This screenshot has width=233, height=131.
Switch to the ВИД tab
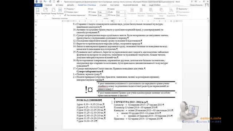143,5
